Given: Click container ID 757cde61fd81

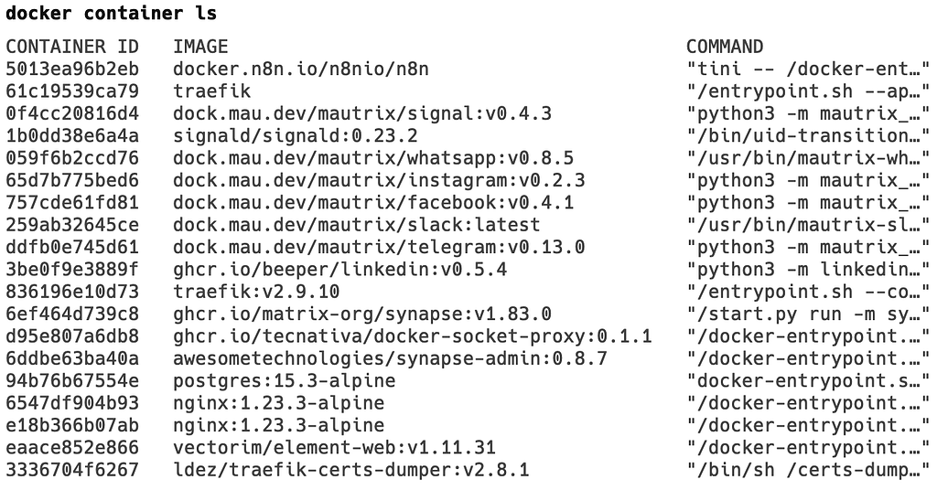Looking at the screenshot, I should pos(72,203).
